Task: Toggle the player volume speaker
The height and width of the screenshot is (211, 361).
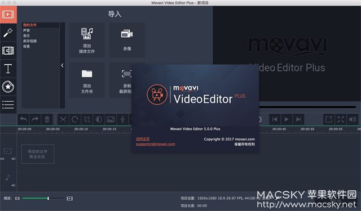Action: tap(353, 119)
